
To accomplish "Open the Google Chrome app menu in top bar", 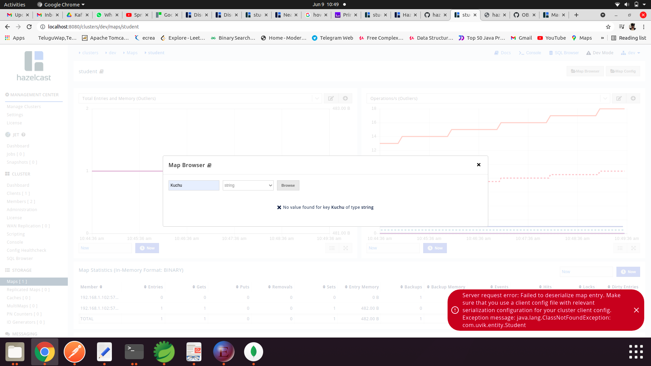I will click(61, 4).
